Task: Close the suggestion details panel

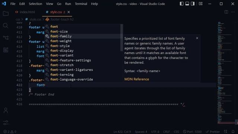Action: click(x=197, y=38)
